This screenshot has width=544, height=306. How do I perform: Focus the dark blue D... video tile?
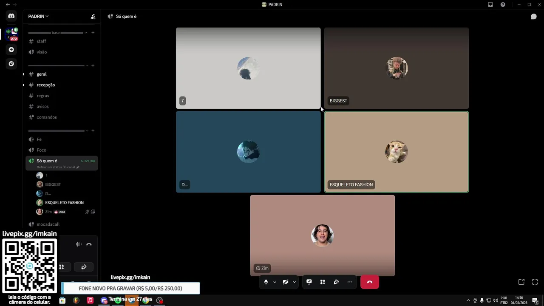[x=248, y=152]
